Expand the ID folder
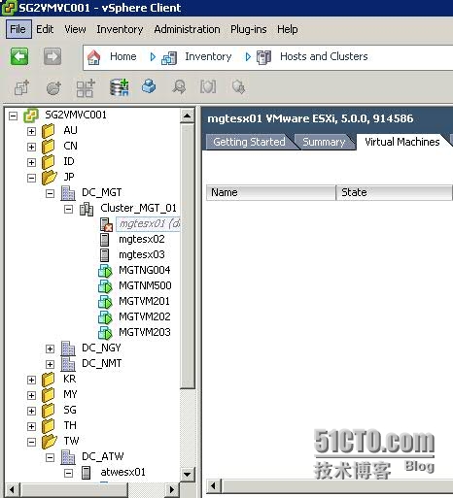453x498 pixels. [31, 162]
